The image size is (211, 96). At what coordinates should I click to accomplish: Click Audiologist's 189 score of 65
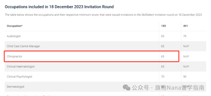point(162,36)
